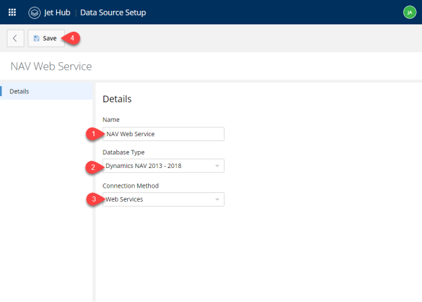Select the Details sidebar tab
422x302 pixels.
point(46,91)
